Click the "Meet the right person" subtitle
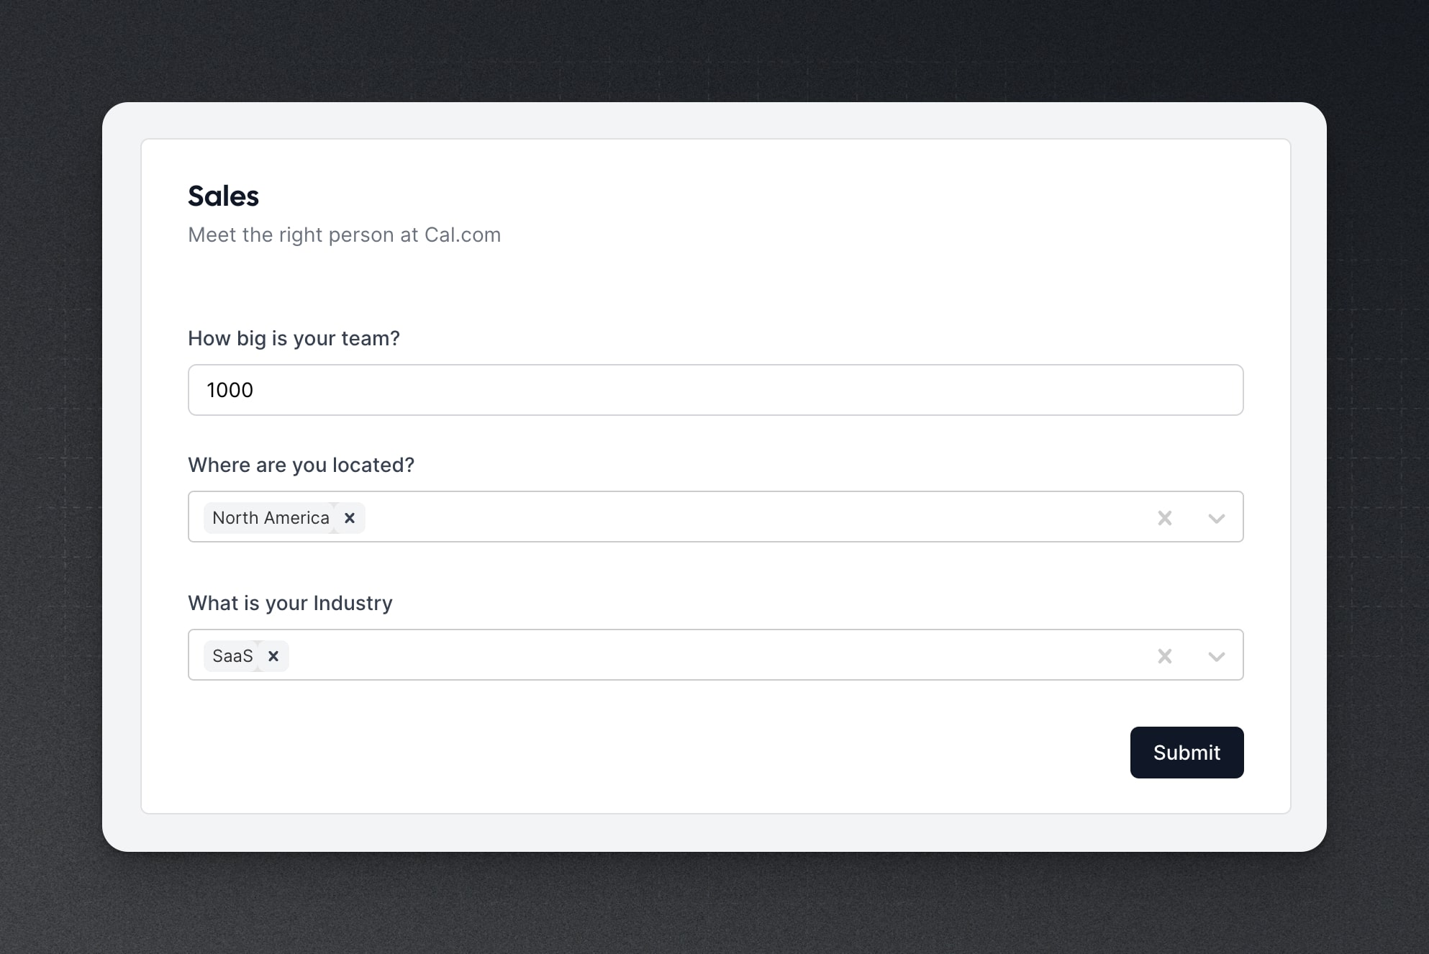Screen dimensions: 1429x954 tap(344, 235)
